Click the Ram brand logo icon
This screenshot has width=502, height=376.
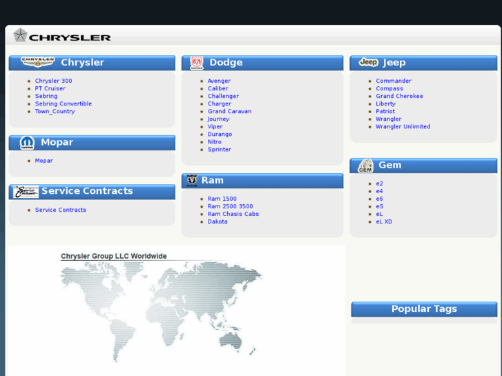192,180
